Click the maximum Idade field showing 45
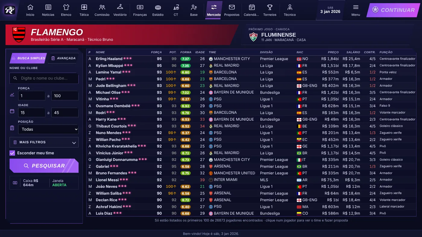Viewport: 422px width, 237px height. coord(65,113)
